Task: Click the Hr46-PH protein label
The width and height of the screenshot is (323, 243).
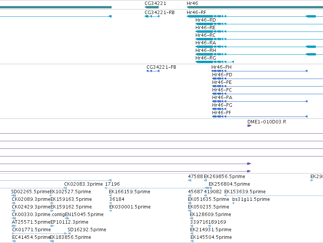Action: click(x=221, y=67)
